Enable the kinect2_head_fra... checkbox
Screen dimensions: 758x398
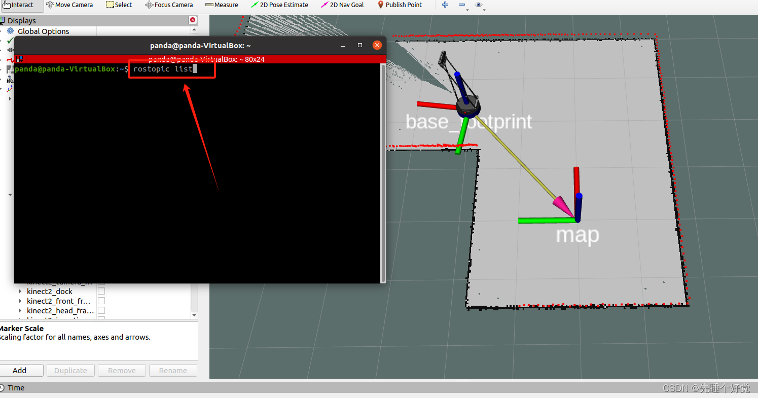coord(101,311)
